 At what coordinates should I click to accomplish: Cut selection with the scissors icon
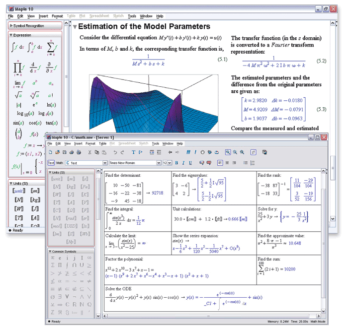[x=89, y=152]
